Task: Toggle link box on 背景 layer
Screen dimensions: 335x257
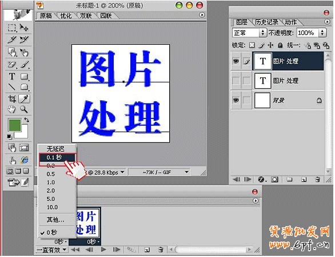Action: (246, 100)
